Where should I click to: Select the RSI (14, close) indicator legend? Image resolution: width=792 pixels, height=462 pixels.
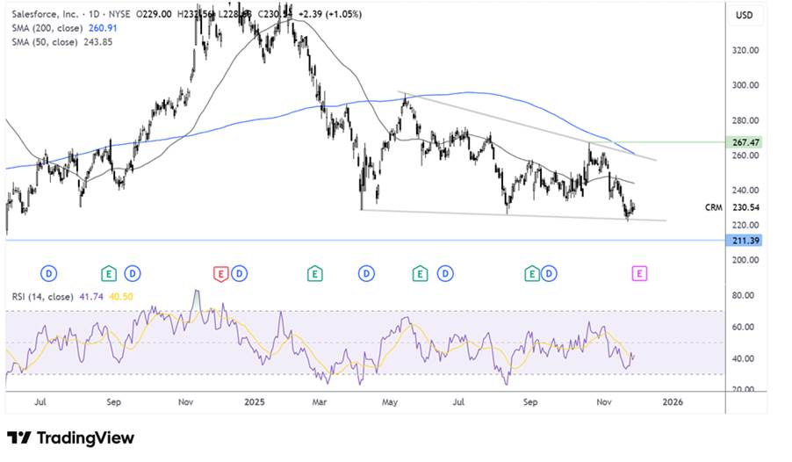click(41, 298)
